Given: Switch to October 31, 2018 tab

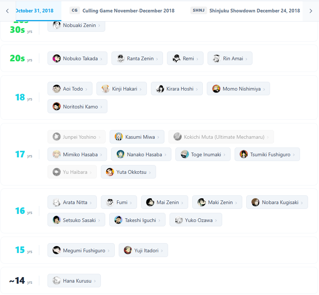Looking at the screenshot, I should pos(38,11).
